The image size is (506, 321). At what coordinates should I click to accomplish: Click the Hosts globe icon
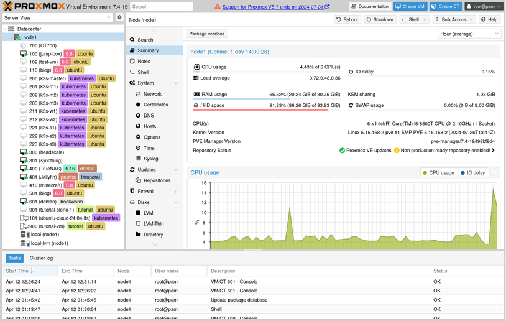click(138, 126)
